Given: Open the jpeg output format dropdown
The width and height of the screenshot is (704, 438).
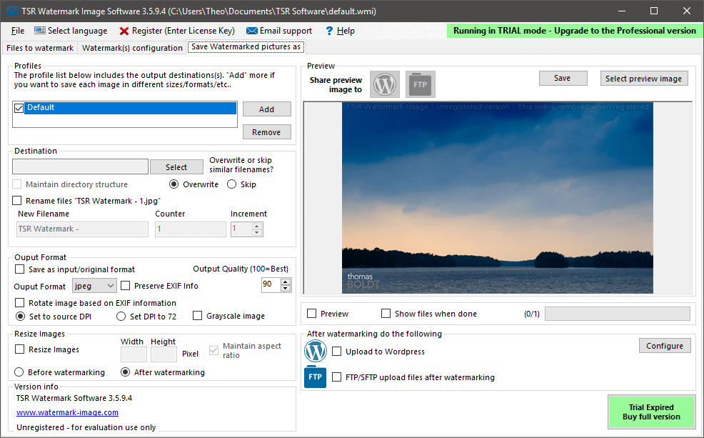Looking at the screenshot, I should [94, 286].
